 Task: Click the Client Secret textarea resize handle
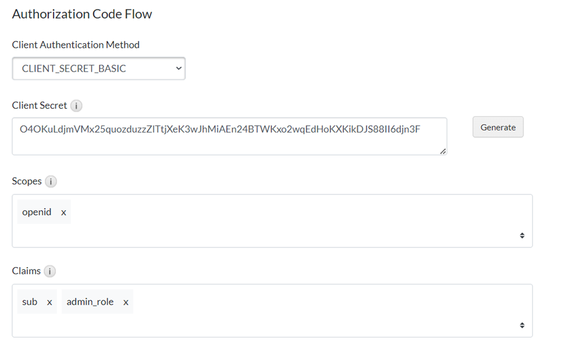click(443, 151)
